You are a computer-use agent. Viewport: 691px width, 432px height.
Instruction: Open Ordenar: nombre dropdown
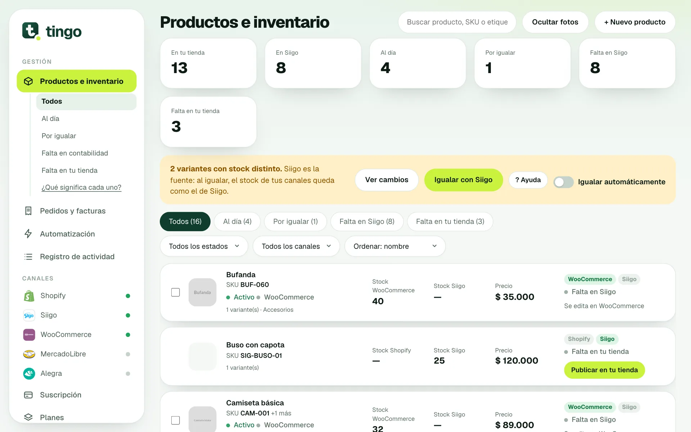395,246
